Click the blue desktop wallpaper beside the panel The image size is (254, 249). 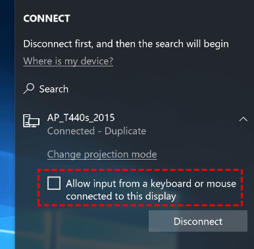pos(7,123)
